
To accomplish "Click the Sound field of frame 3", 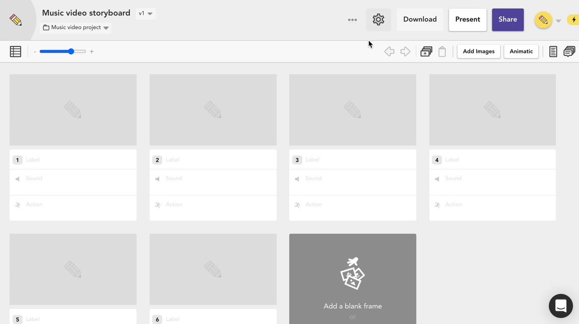I will pyautogui.click(x=352, y=182).
